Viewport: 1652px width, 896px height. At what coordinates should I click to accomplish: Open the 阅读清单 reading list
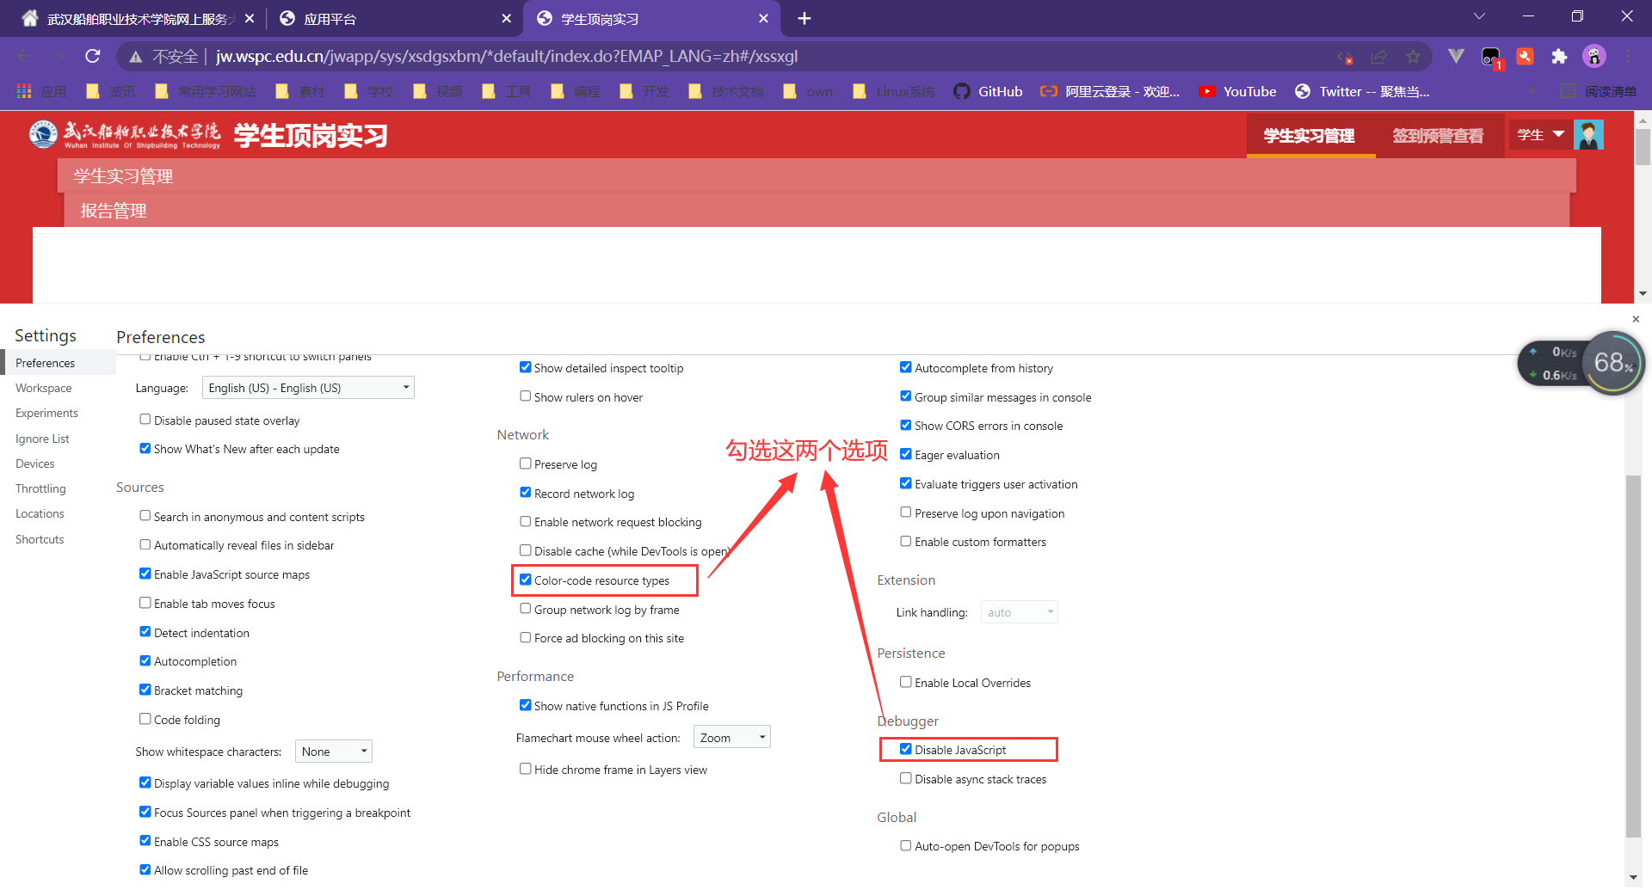[x=1599, y=91]
